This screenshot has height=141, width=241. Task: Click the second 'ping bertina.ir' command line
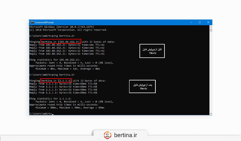[52, 75]
